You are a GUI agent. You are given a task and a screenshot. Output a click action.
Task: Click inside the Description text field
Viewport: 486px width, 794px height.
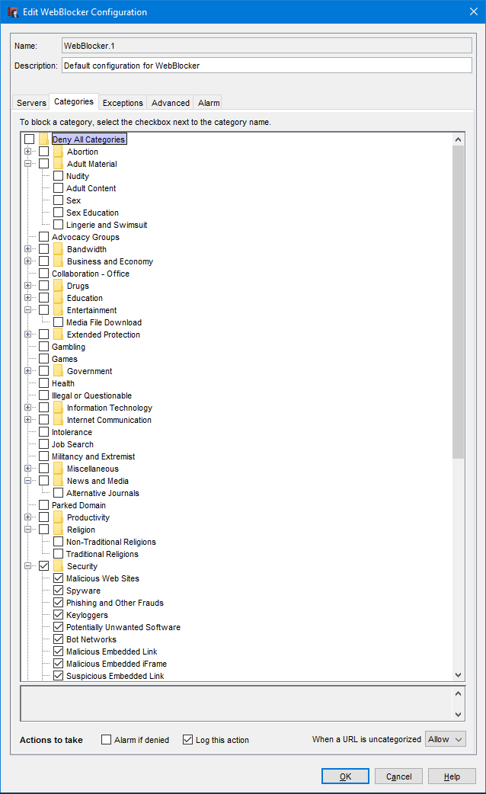coord(267,66)
